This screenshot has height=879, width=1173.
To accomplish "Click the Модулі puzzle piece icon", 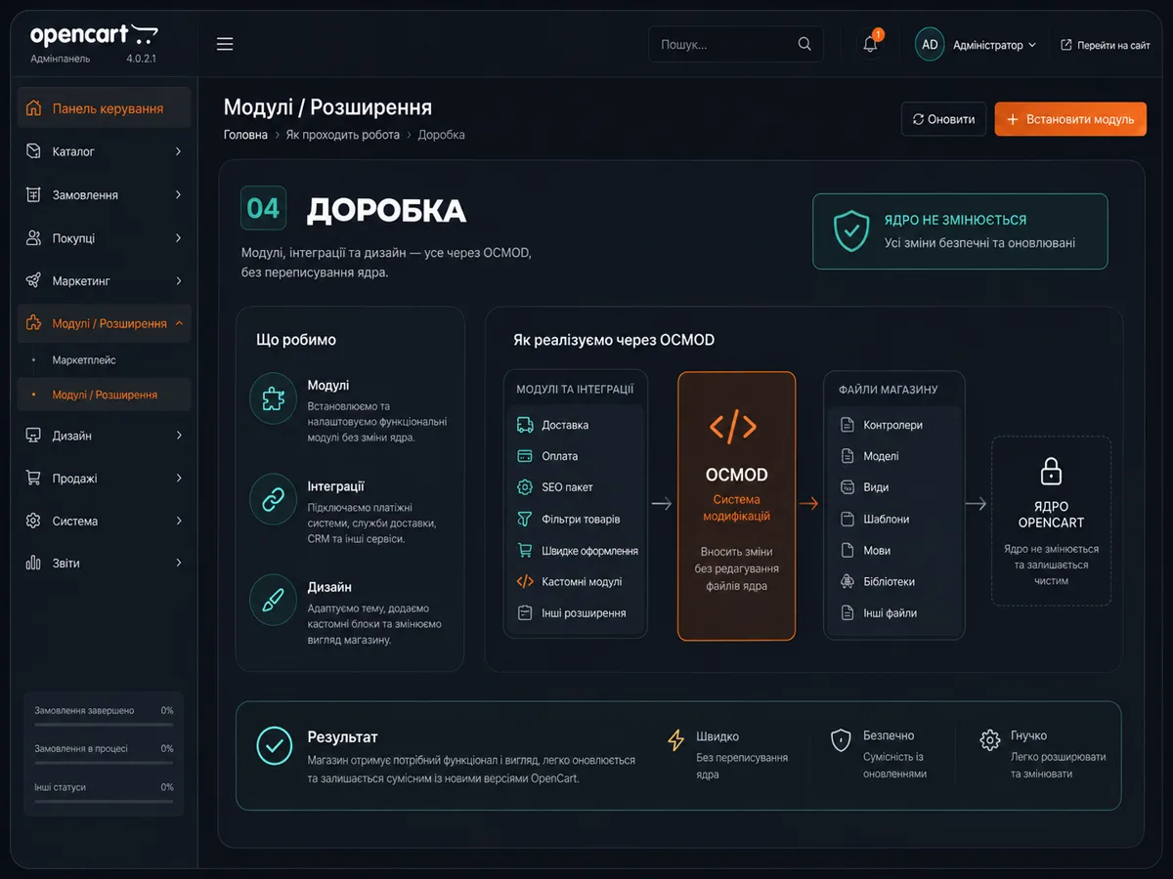I will tap(274, 398).
